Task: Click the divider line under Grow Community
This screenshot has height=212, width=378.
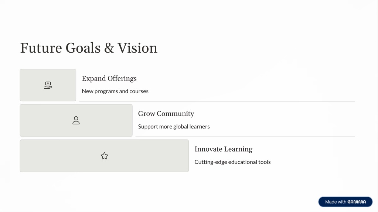Action: [x=245, y=137]
